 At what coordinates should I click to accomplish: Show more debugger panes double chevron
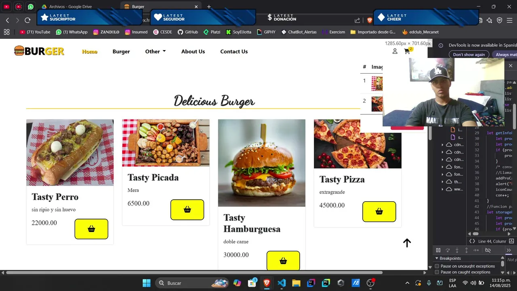click(508, 250)
